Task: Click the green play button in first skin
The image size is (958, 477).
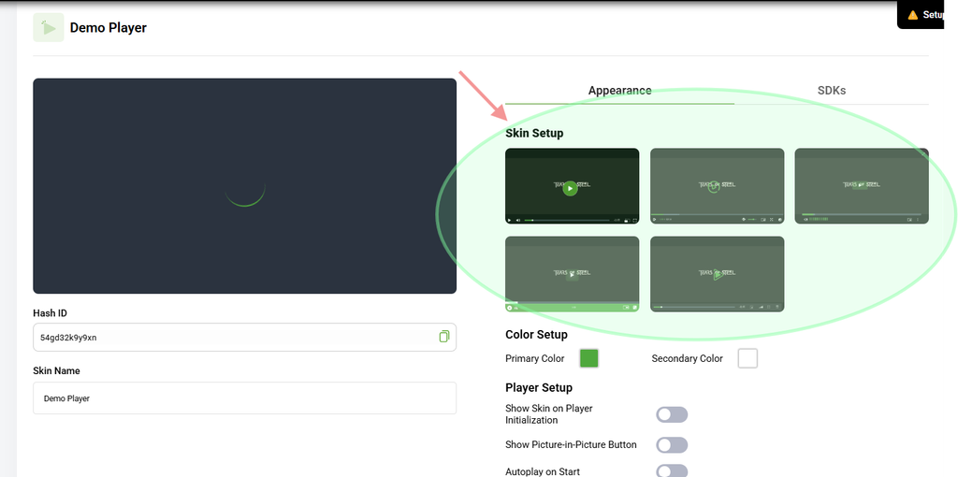Action: (570, 188)
